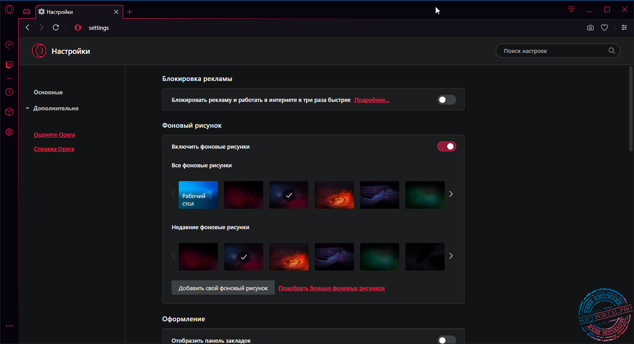Open bookmarks heart icon in the address bar

click(604, 28)
